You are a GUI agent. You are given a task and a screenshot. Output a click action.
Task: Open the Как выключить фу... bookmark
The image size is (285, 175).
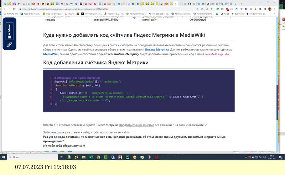coord(256,14)
